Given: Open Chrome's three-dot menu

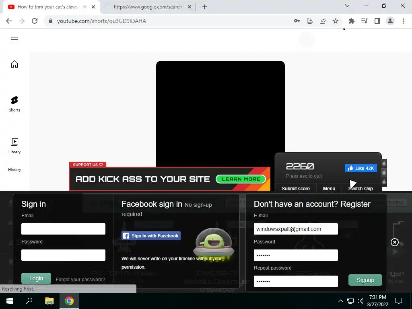Looking at the screenshot, I should click(x=403, y=21).
